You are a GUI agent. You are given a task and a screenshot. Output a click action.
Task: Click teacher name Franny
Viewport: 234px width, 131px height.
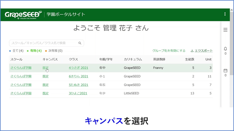coord(158,68)
